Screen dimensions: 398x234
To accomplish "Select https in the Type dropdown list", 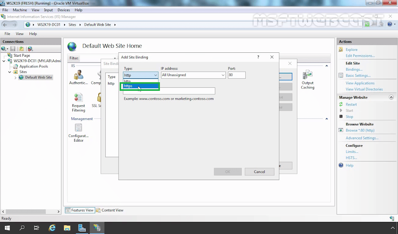I will (141, 86).
